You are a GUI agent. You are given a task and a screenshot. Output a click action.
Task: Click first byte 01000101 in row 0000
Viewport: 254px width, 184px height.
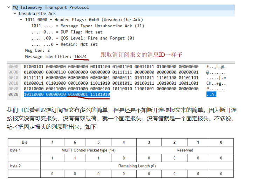(x=34, y=66)
